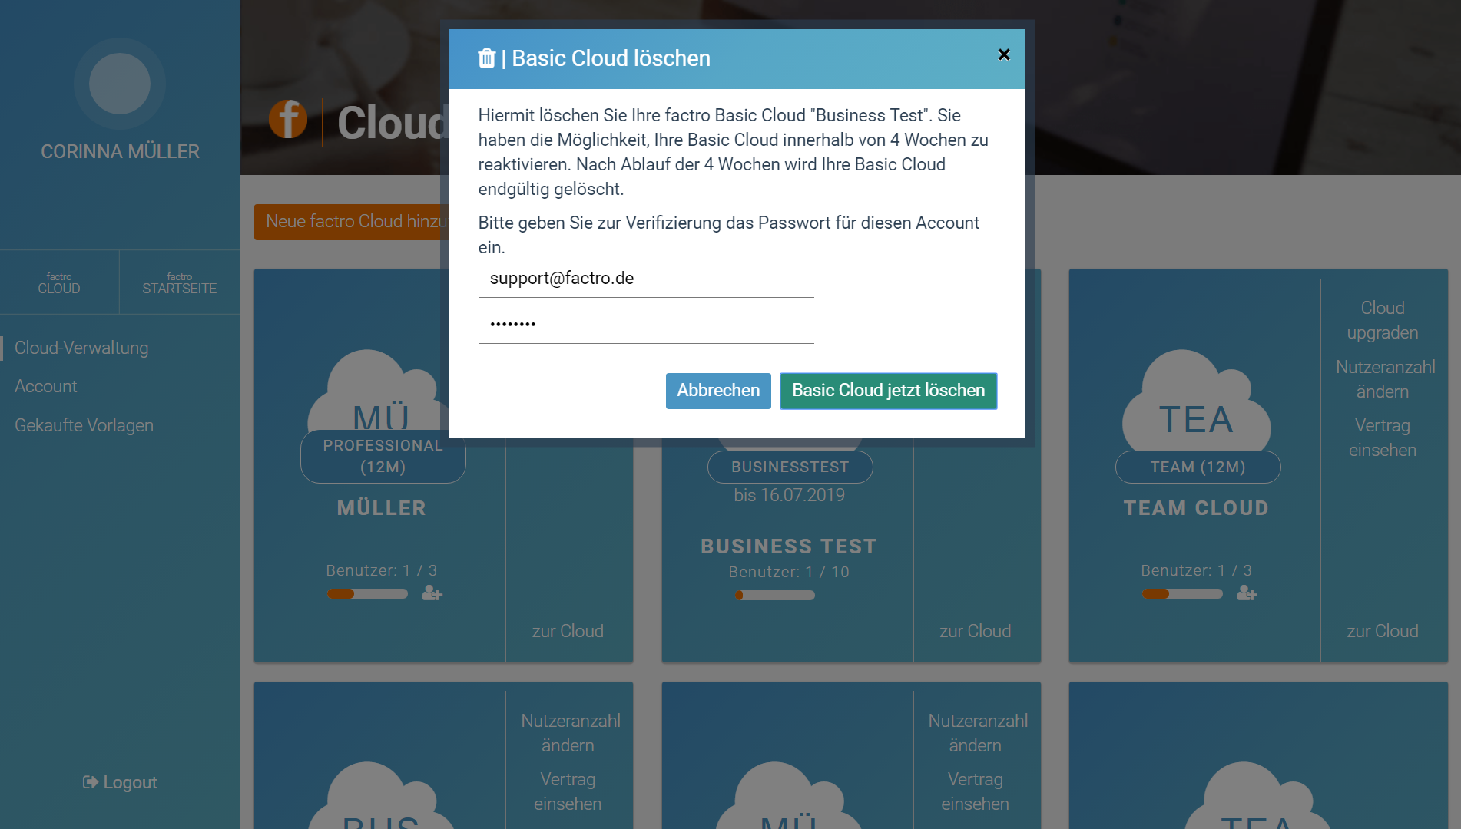Click the Logout arrow icon
The height and width of the screenshot is (829, 1461).
click(x=90, y=782)
